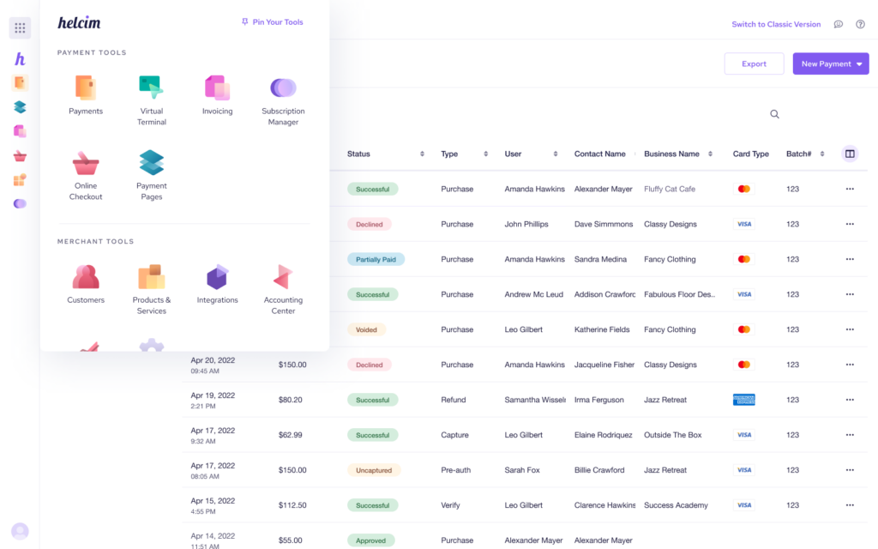Launch Payment Pages tool

point(151,175)
